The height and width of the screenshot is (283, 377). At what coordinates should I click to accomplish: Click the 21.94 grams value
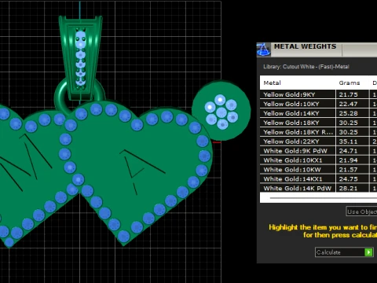point(348,160)
